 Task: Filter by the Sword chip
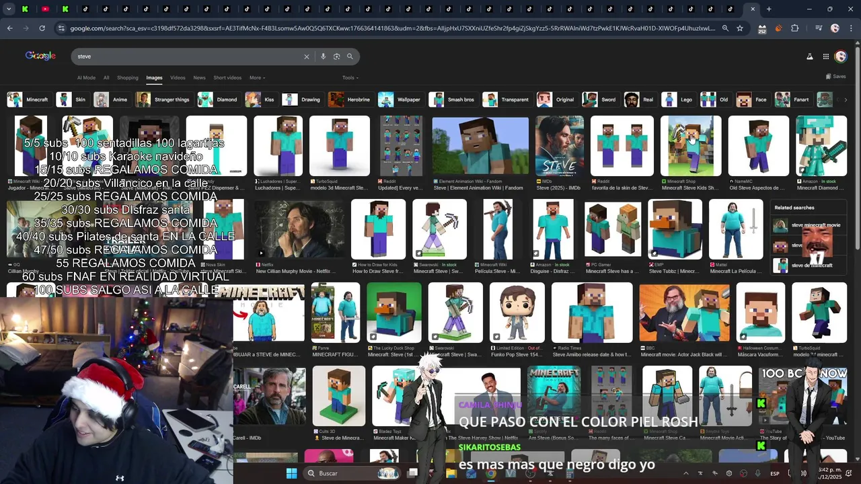(x=600, y=99)
